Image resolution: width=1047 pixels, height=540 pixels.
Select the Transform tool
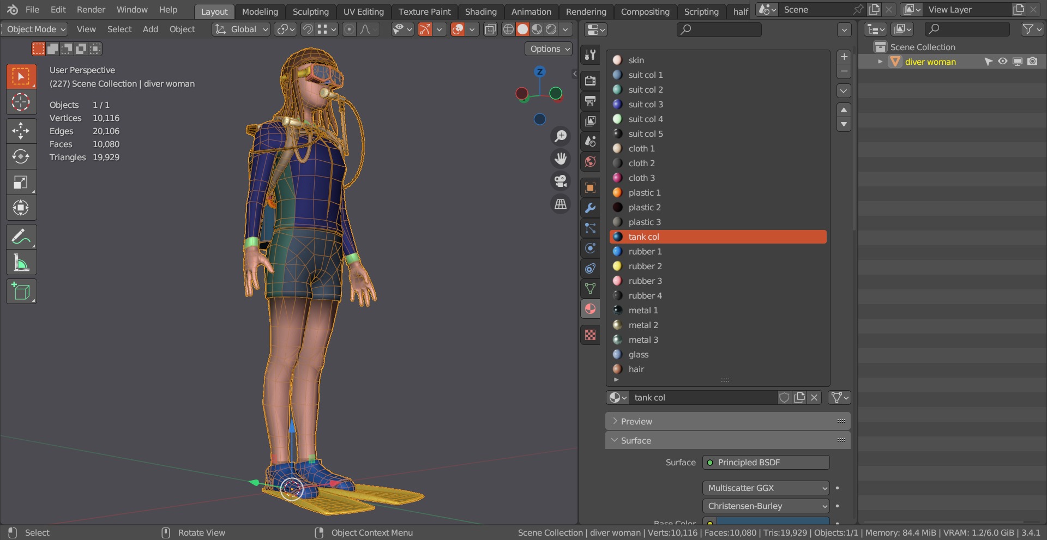(x=21, y=208)
